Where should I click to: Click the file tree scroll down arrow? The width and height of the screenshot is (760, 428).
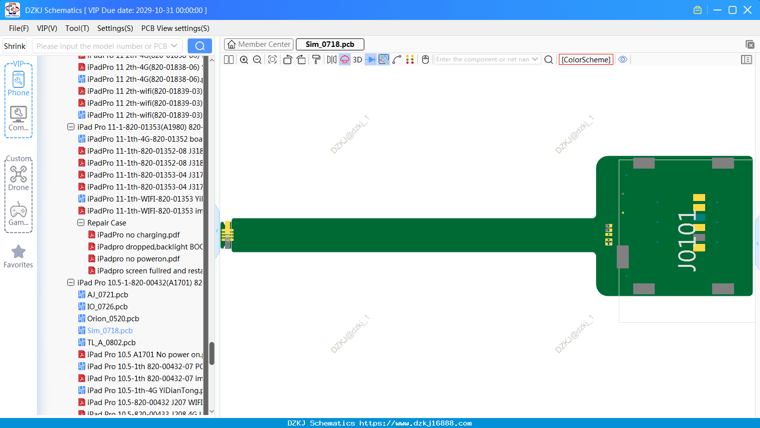pos(212,412)
